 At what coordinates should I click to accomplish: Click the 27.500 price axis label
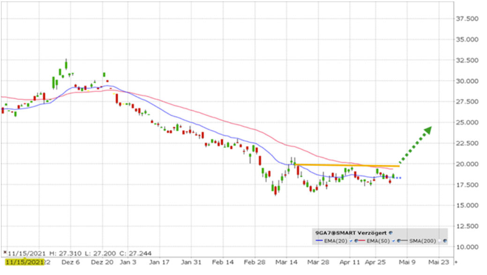coord(467,101)
